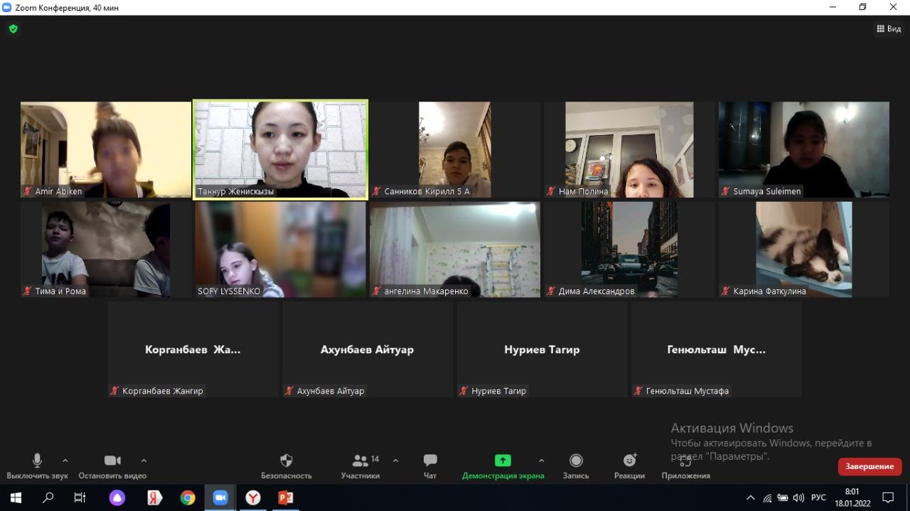Viewport: 910px width, 511px height.
Task: Open Windows notification center icon
Action: (x=887, y=497)
